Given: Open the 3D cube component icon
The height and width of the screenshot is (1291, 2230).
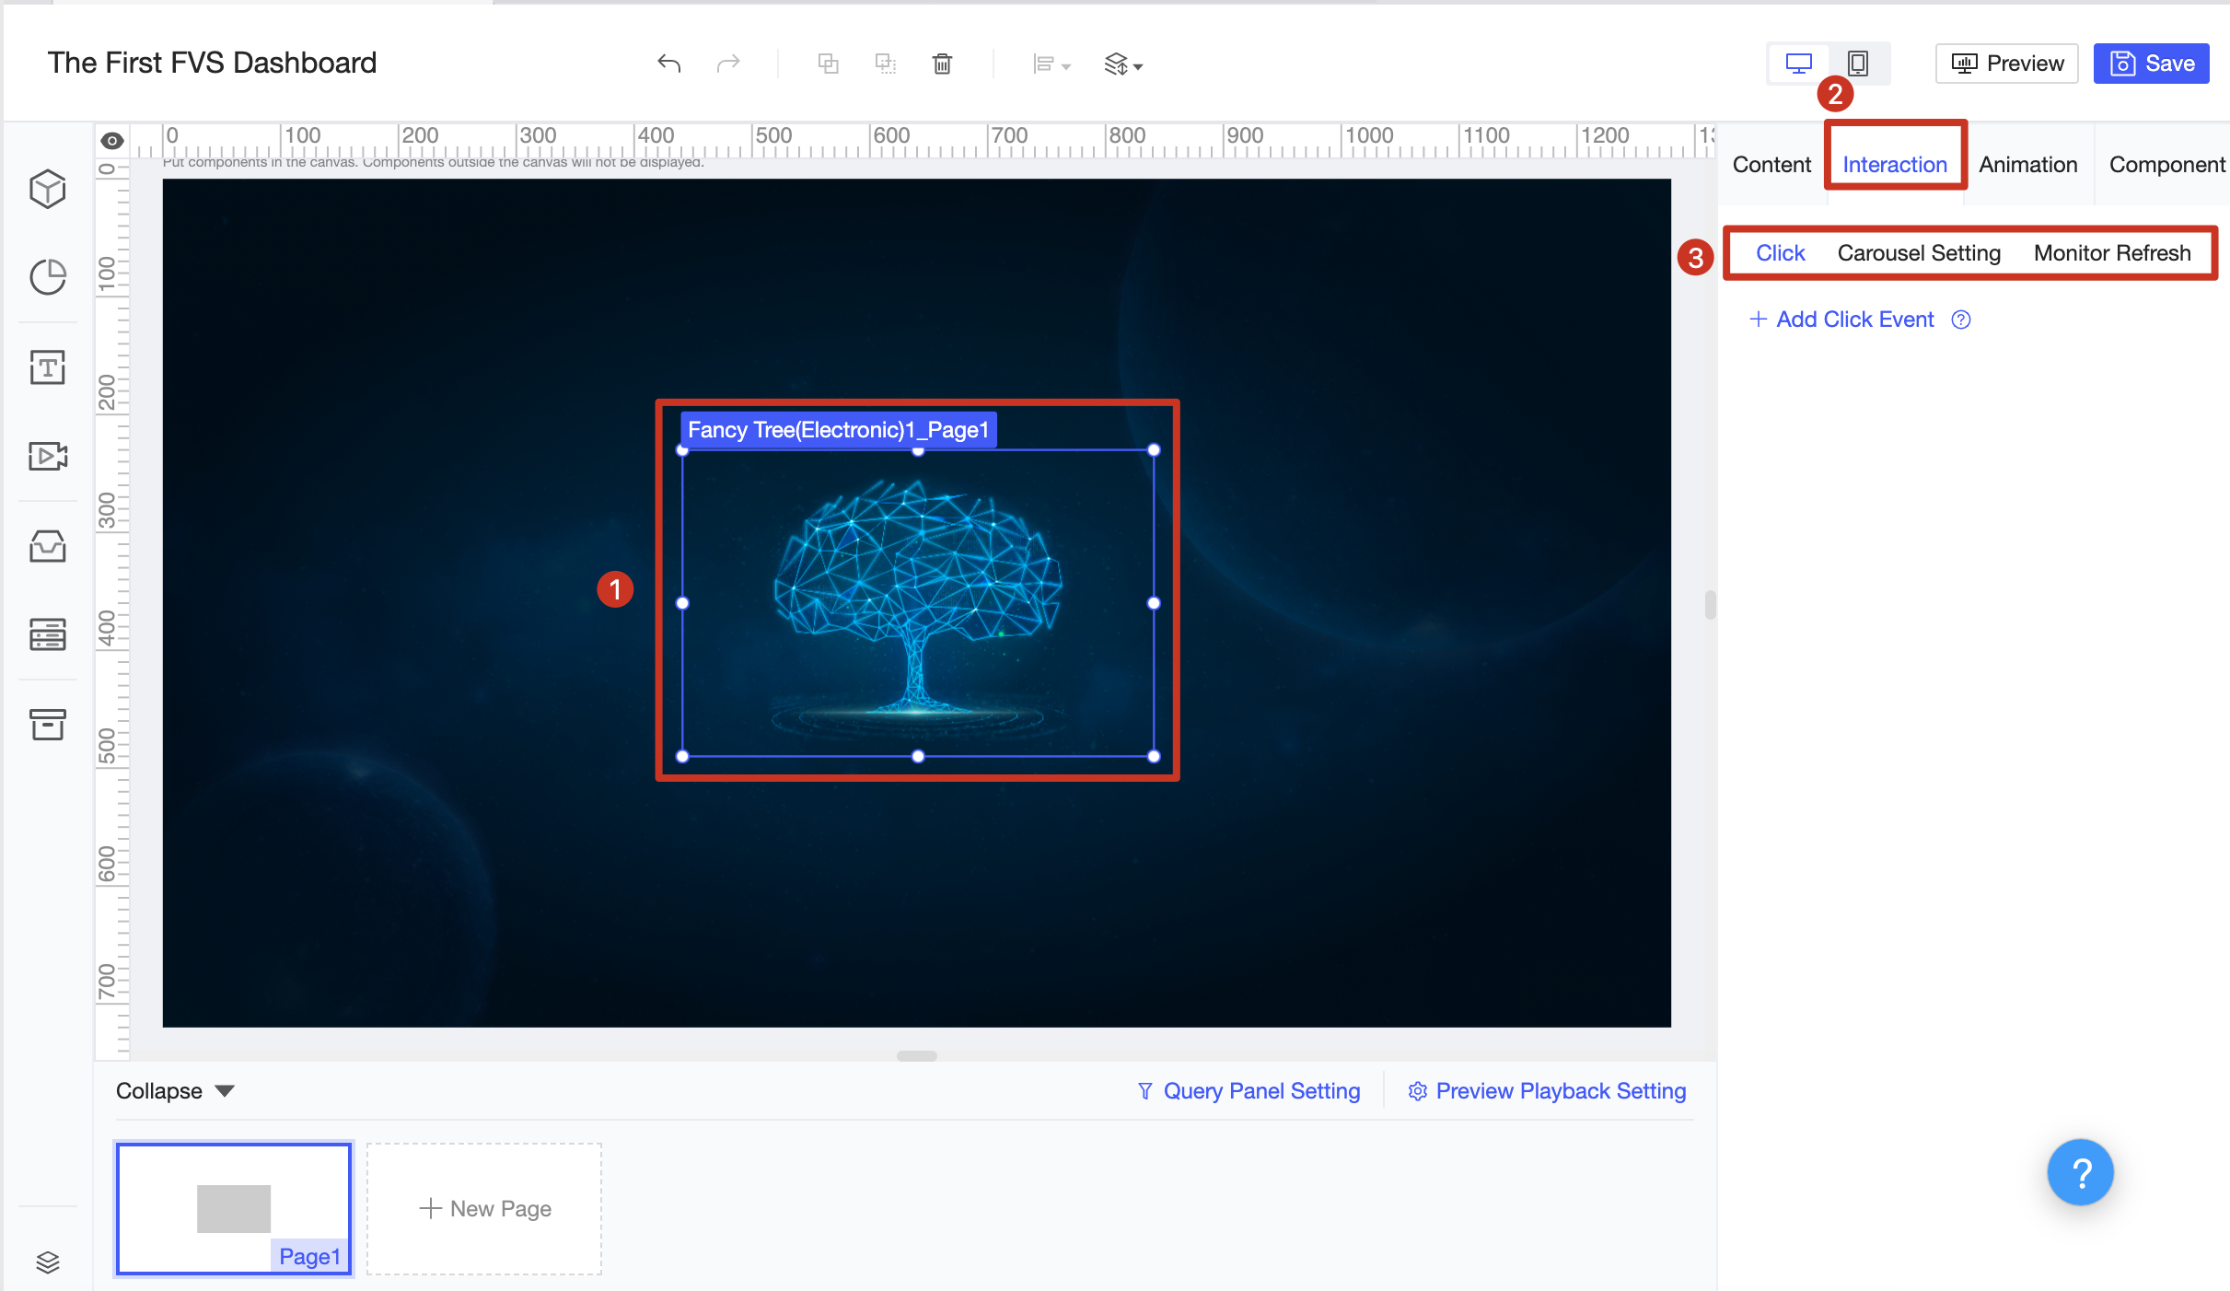Looking at the screenshot, I should [x=48, y=189].
